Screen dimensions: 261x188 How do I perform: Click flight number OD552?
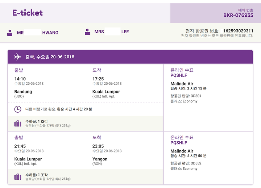coord(196,163)
